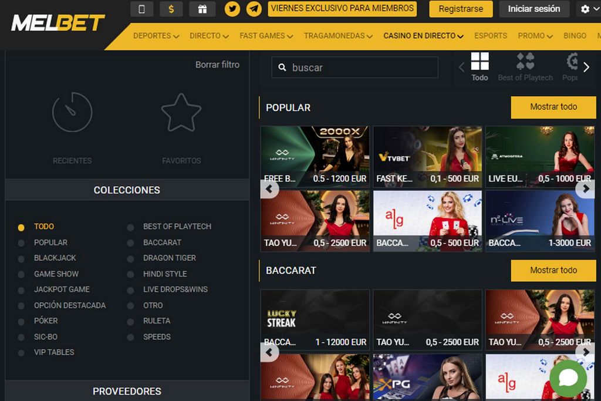The image size is (601, 401).
Task: Click the mobile phone app icon
Action: [x=141, y=9]
